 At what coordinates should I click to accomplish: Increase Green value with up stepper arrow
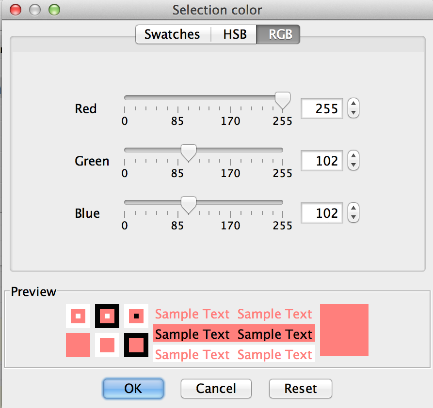tap(354, 156)
